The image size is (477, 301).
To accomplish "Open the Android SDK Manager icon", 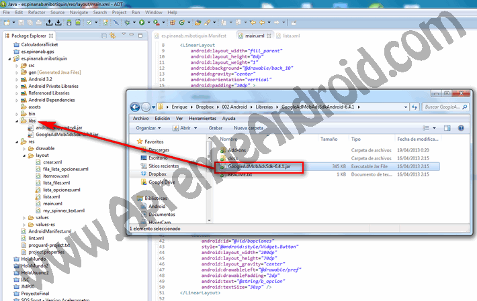I will pos(69,22).
